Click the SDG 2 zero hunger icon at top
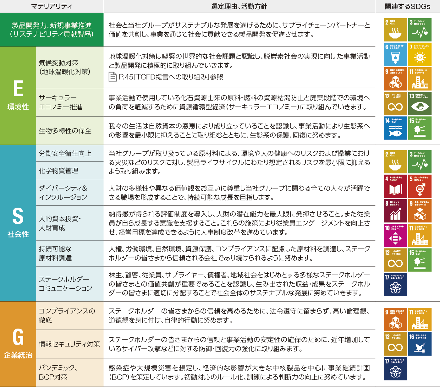The image size is (440, 387). 395,30
